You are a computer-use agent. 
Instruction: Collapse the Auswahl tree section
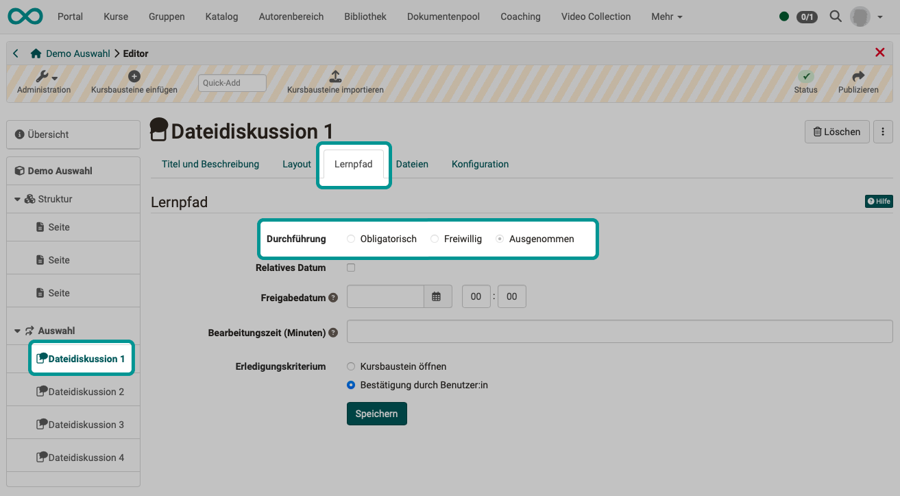click(x=17, y=330)
